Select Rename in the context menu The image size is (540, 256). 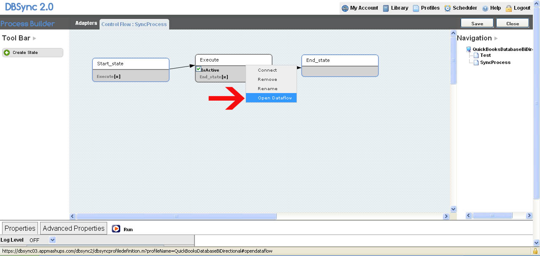tap(267, 89)
